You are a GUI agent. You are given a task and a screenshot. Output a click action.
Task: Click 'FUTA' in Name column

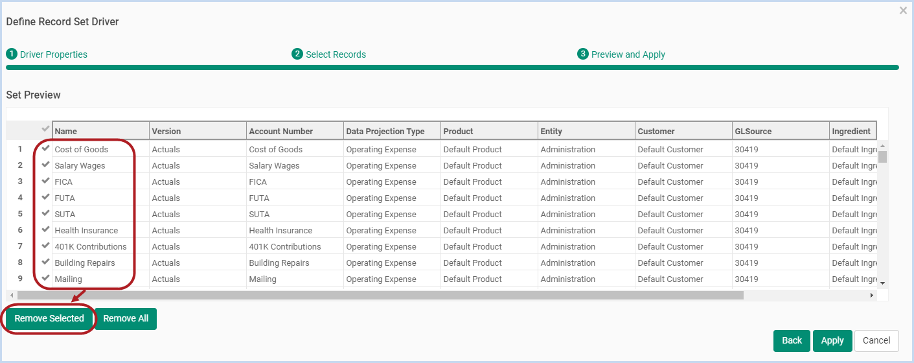65,198
